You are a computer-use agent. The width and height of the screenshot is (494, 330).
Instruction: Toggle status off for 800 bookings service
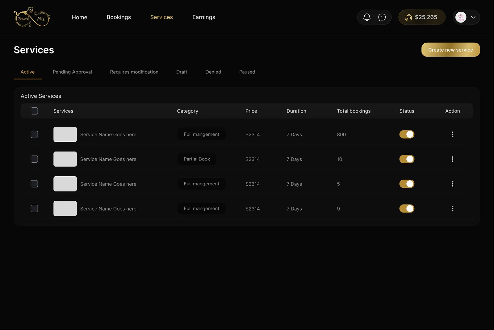pos(407,134)
